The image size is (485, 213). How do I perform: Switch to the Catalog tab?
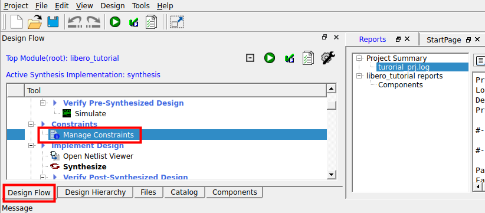tap(184, 192)
